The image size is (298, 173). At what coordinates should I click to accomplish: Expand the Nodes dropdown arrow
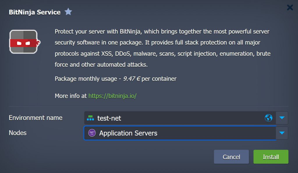click(x=281, y=133)
